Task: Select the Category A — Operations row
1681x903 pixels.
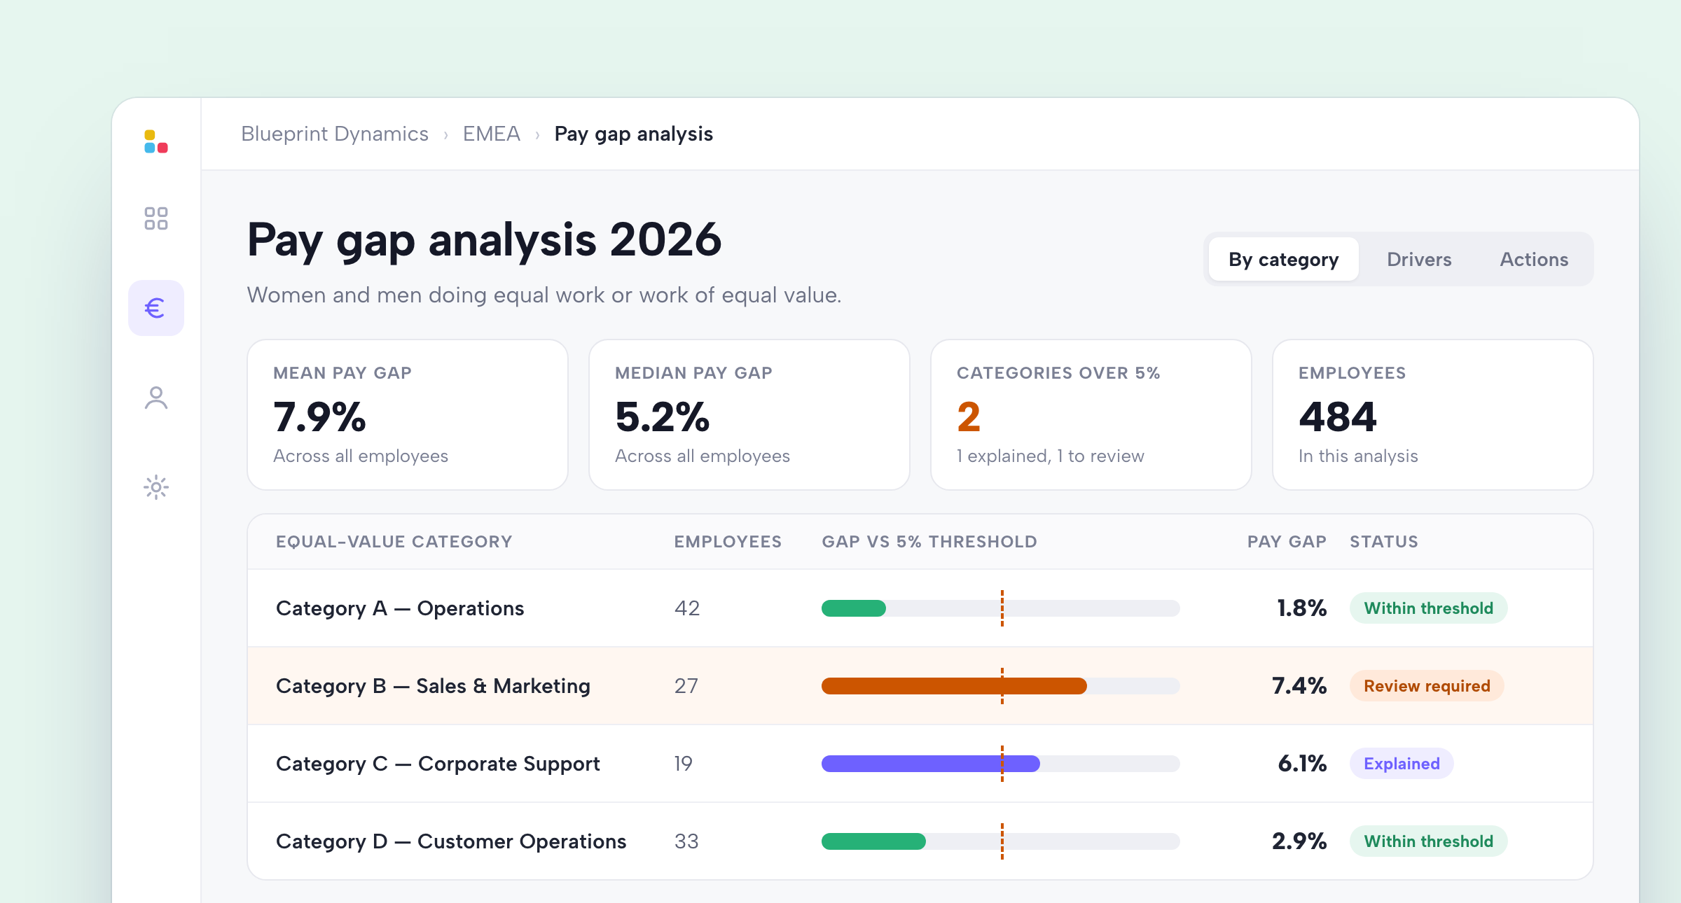Action: coord(920,608)
